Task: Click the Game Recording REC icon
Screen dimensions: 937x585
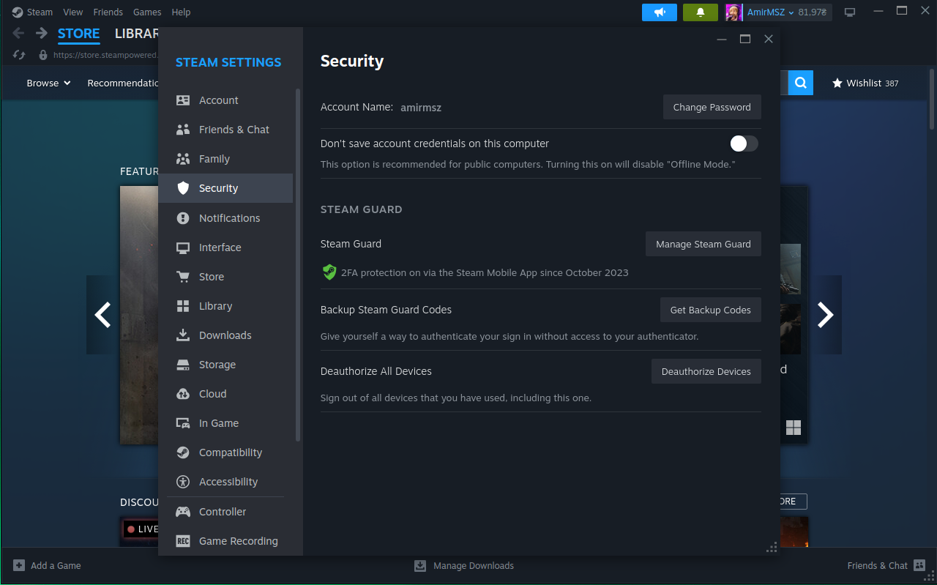Action: click(x=183, y=541)
